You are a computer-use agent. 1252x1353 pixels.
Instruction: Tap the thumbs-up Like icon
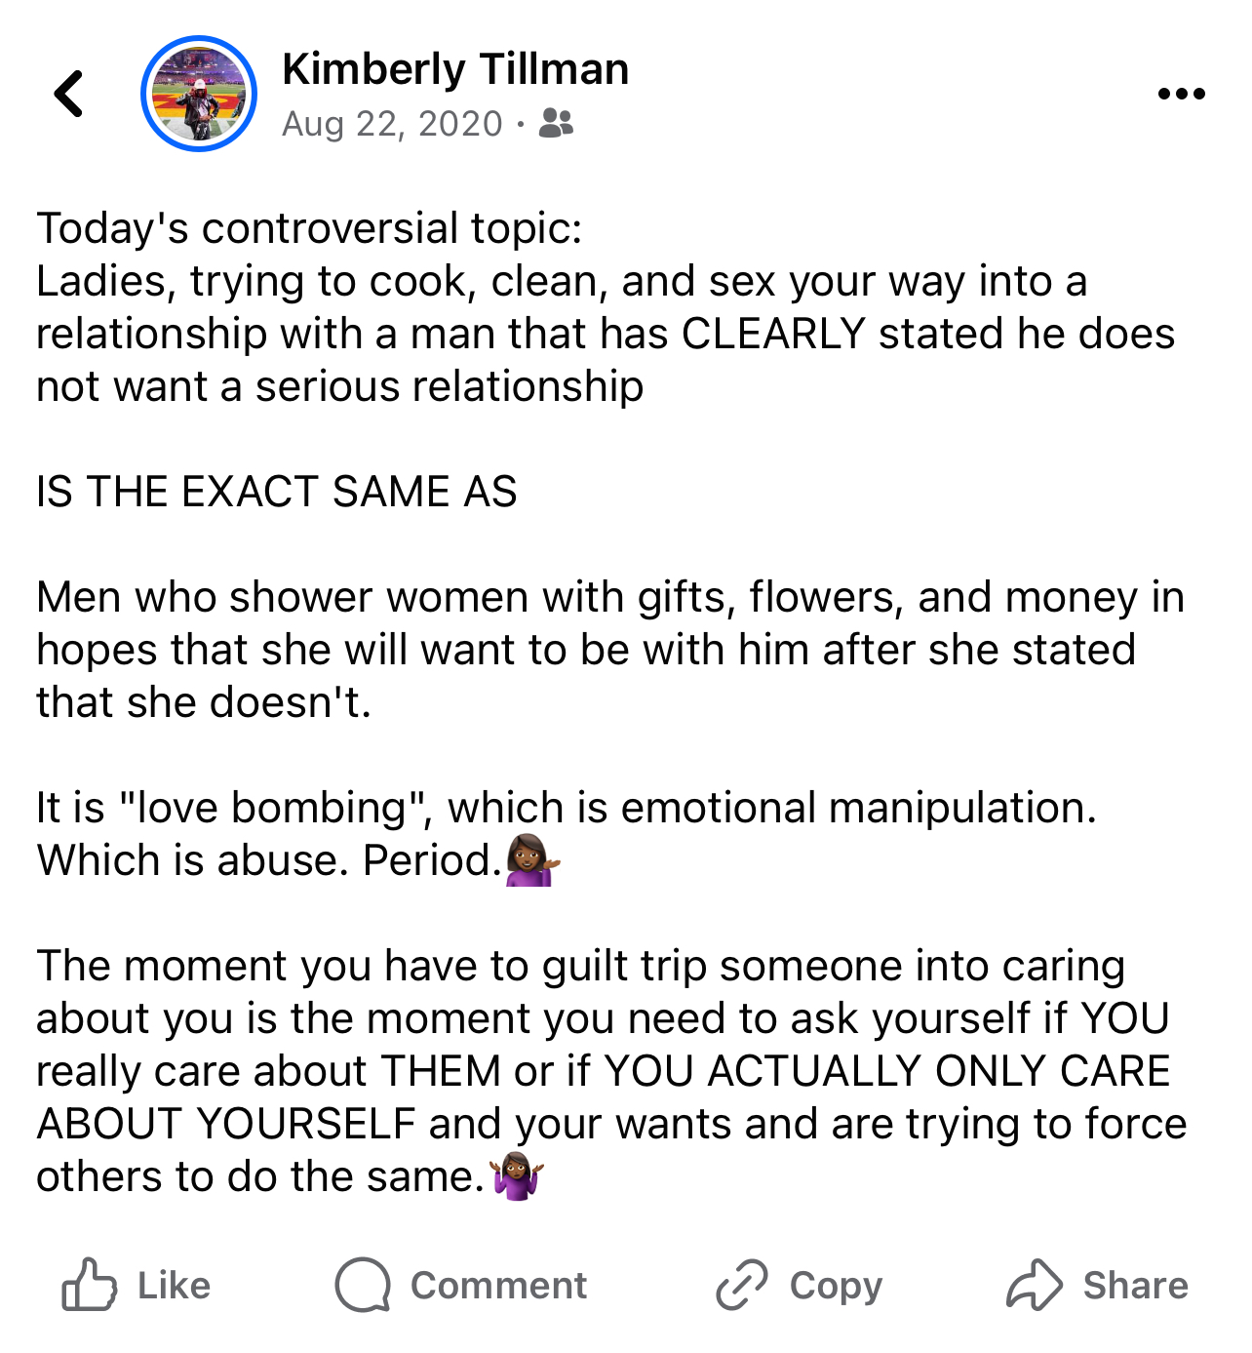pyautogui.click(x=90, y=1284)
